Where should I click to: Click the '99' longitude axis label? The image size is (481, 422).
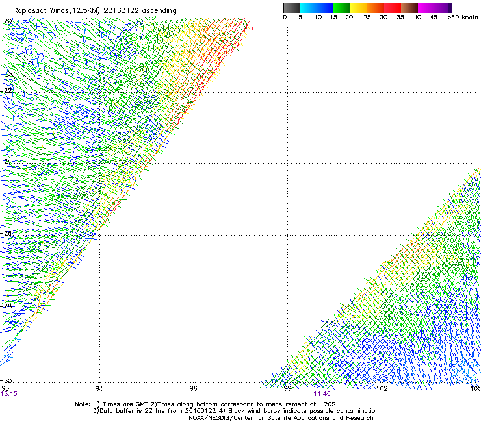(x=287, y=388)
